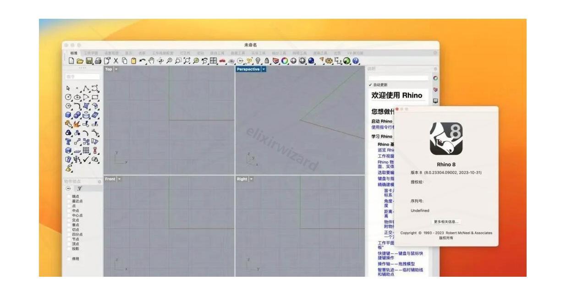This screenshot has width=566, height=296.
Task: Click the Rotate view icon
Action: tap(160, 60)
